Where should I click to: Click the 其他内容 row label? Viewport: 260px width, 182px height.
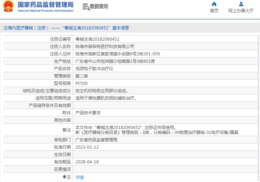62,120
